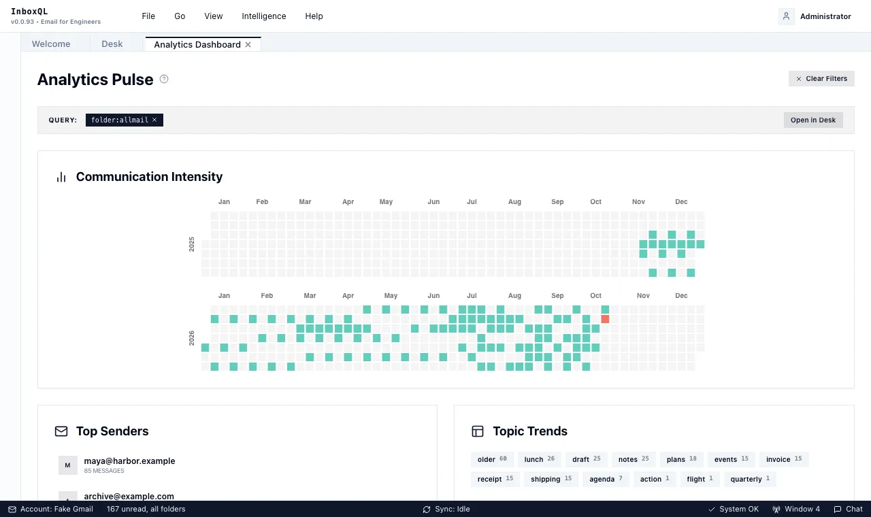Click the InboxQL app logo
Viewport: 871px width, 517px height.
[x=29, y=12]
